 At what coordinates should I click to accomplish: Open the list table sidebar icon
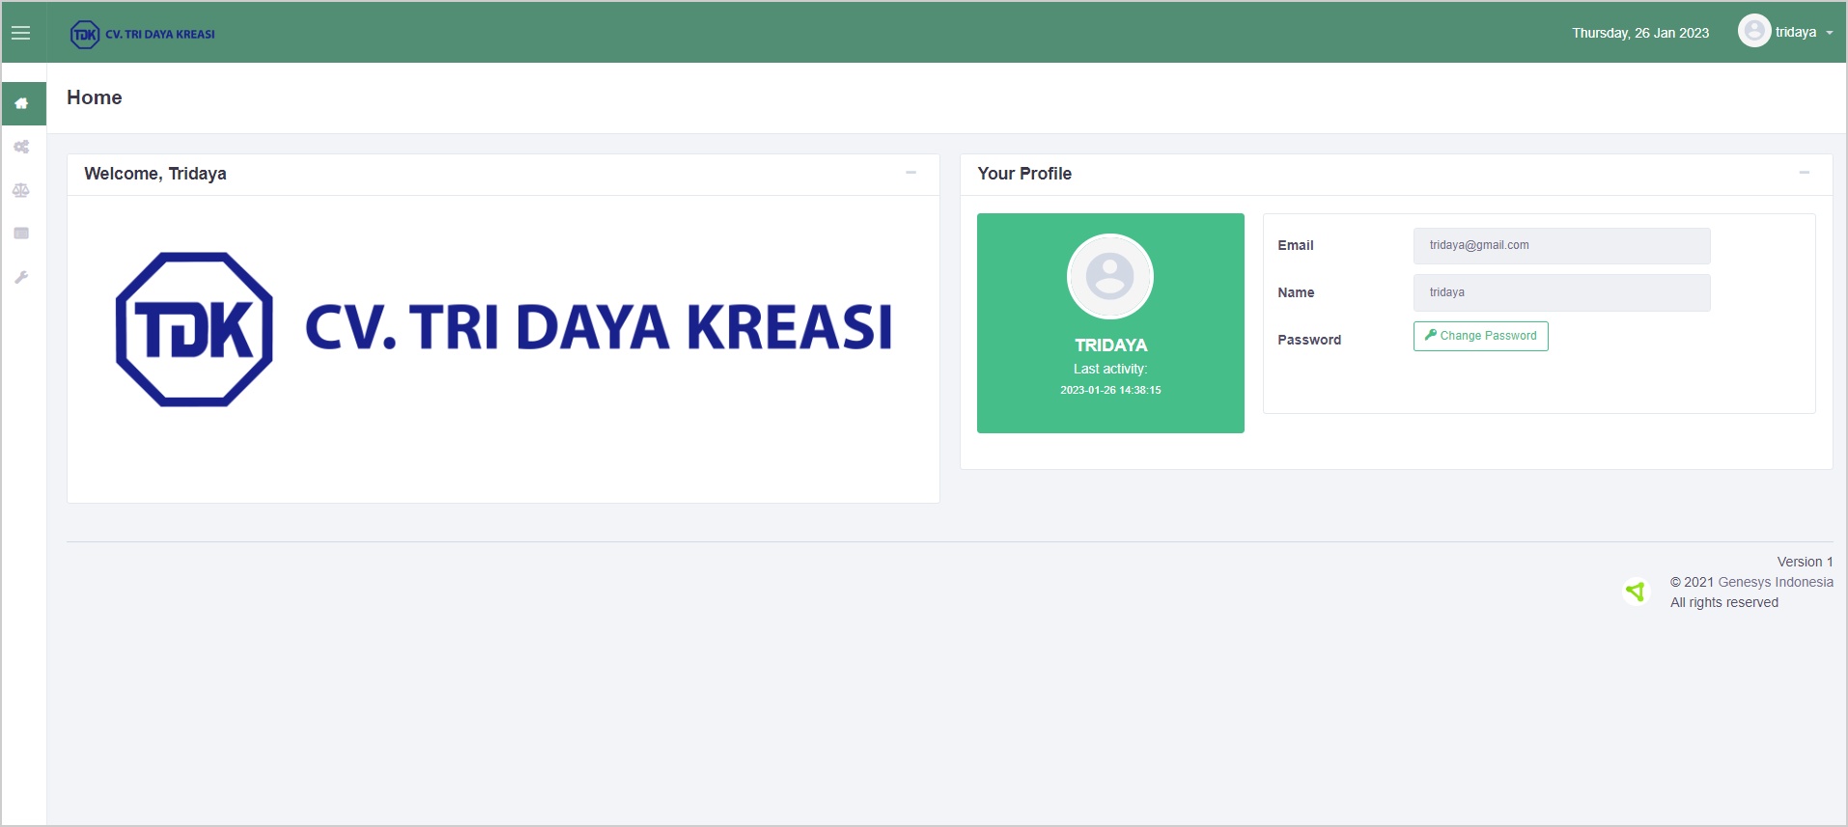click(21, 234)
